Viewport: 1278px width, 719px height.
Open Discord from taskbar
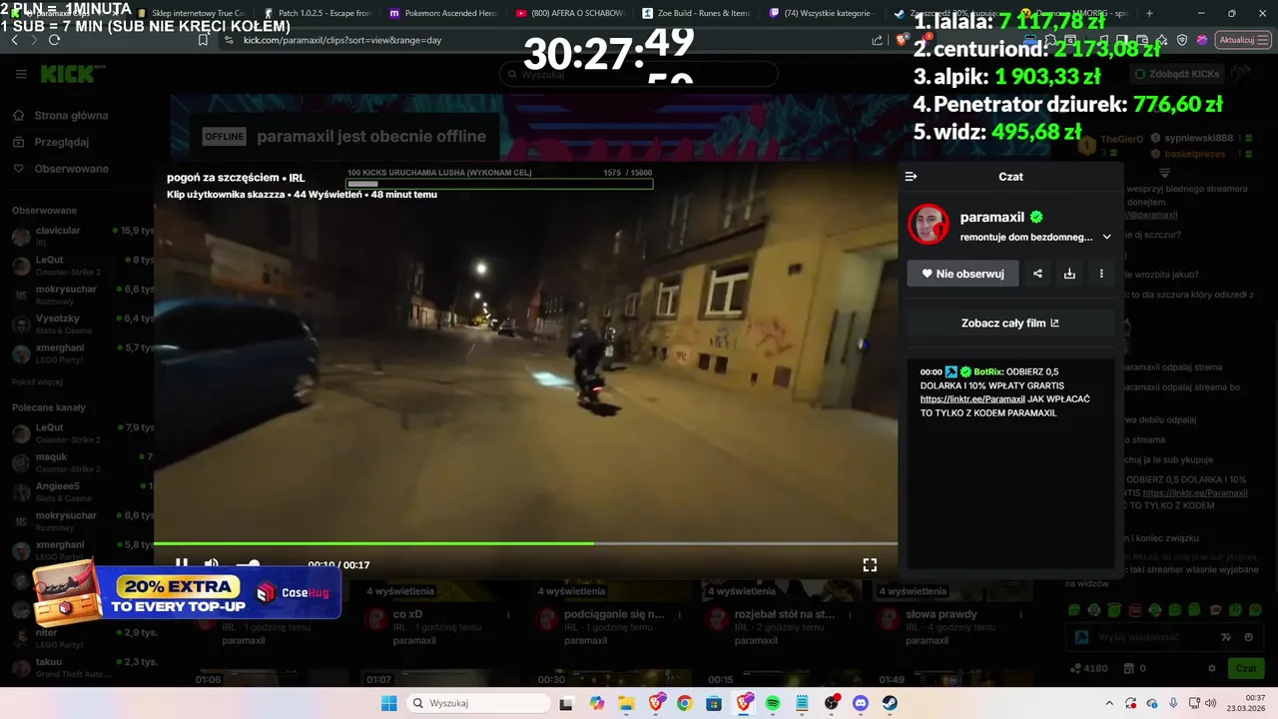(x=861, y=703)
